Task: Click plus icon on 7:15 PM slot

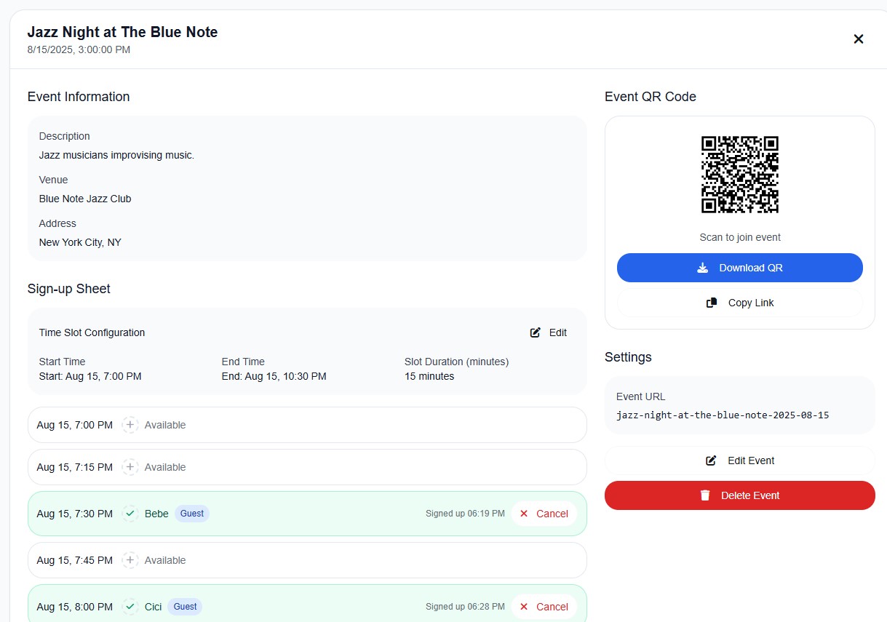Action: [130, 467]
